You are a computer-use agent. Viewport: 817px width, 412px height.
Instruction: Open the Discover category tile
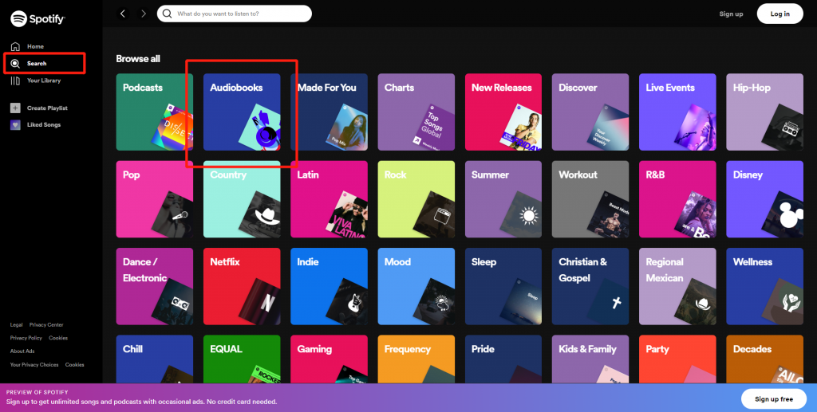tap(590, 112)
